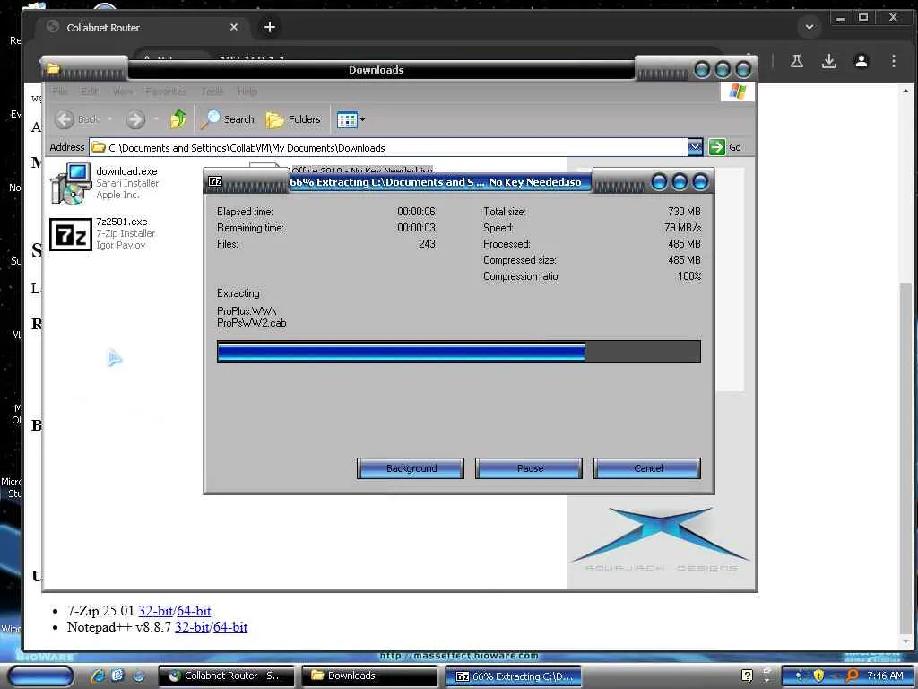
Task: Go up one folder level
Action: pos(178,119)
